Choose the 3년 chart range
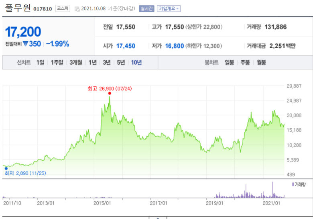Image resolution: width=313 pixels, height=219 pixels. [x=107, y=63]
